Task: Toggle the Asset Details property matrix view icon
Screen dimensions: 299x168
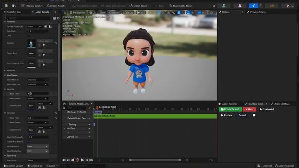Action: tap(54, 18)
